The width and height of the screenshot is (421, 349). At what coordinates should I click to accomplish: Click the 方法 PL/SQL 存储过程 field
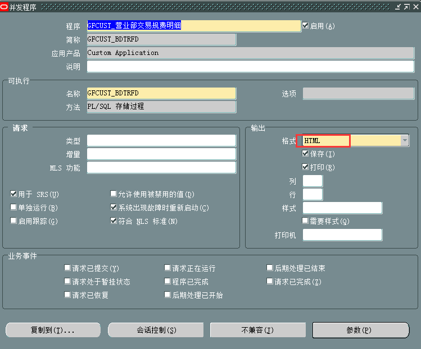tap(162, 107)
